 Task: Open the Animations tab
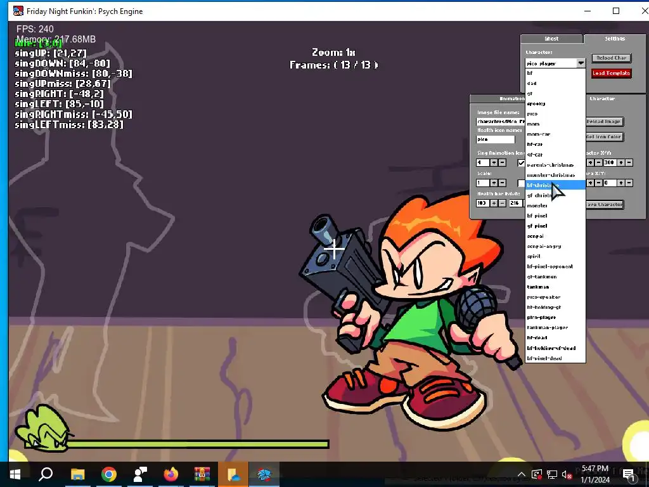[498, 98]
